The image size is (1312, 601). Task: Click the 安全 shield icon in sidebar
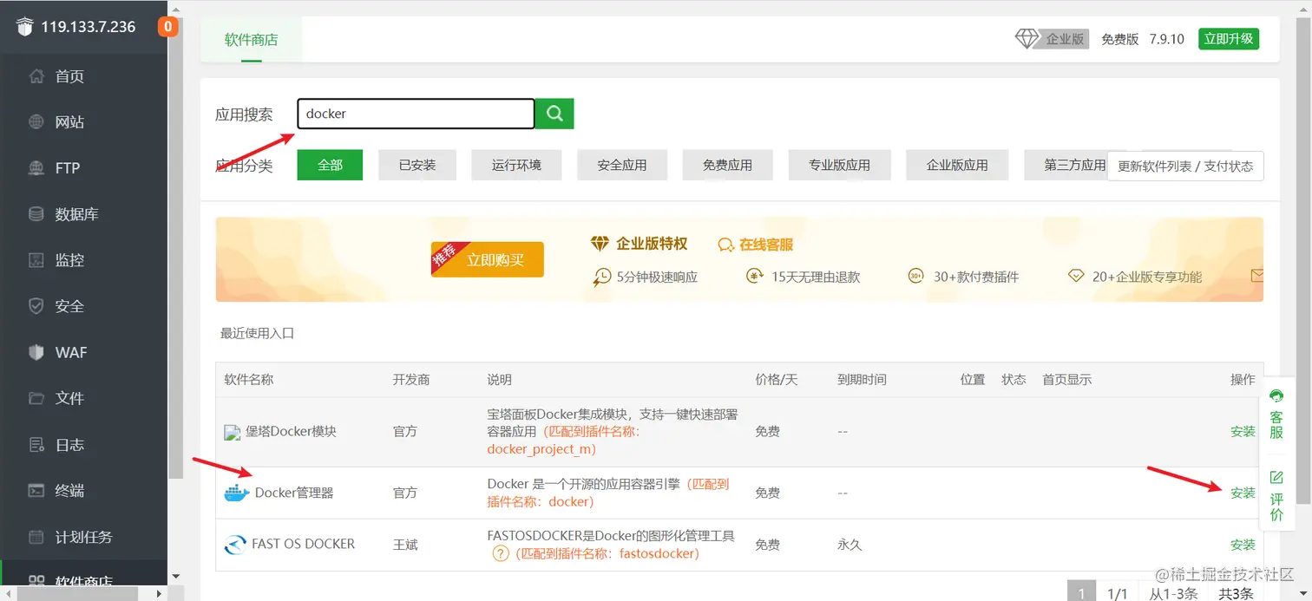[36, 306]
